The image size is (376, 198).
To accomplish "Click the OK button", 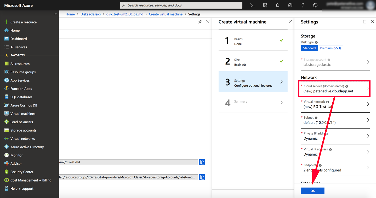I will point(312,191).
